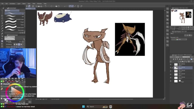Open the Brush Size preset dropdown
This screenshot has width=194, height=109.
(x=23, y=42)
